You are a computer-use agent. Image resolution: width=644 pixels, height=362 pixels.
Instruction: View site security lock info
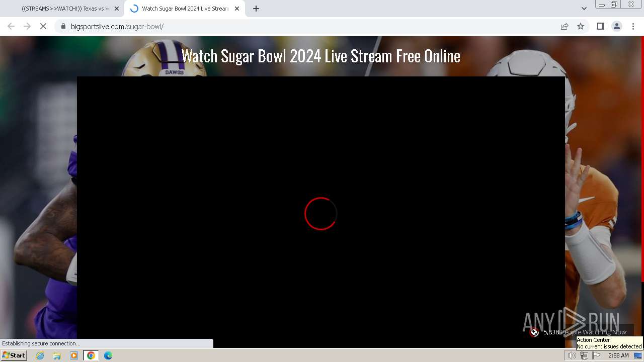[x=63, y=26]
